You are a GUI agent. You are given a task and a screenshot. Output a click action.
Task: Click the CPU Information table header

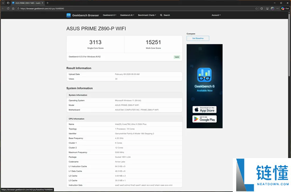pos(124,119)
